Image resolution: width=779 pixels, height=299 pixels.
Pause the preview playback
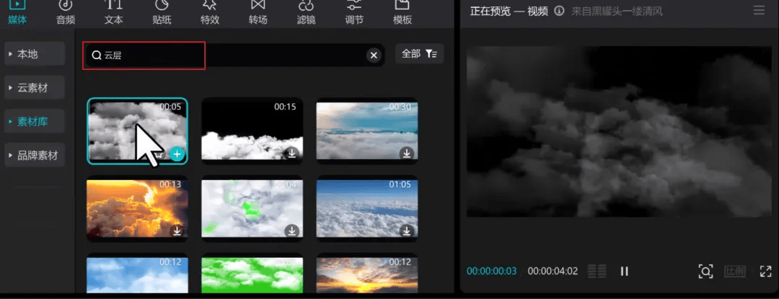[625, 271]
